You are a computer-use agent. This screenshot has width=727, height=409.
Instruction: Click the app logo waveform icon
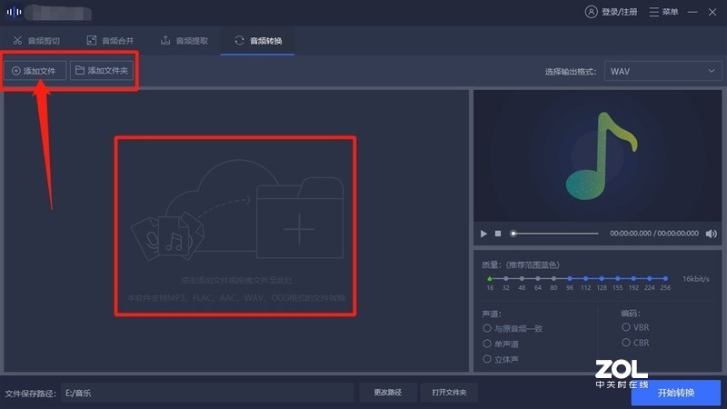click(x=14, y=12)
